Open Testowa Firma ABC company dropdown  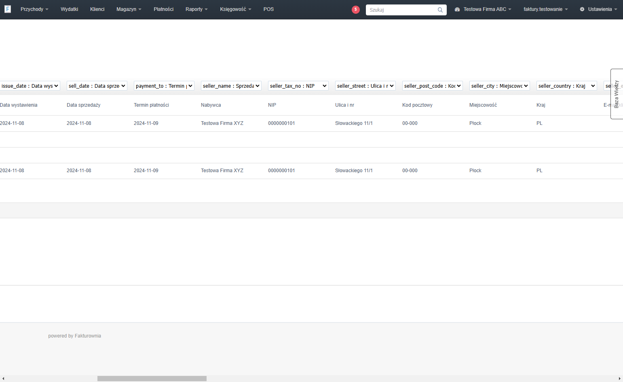pos(488,9)
